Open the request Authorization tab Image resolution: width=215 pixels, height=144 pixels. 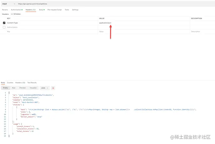coord(17,10)
